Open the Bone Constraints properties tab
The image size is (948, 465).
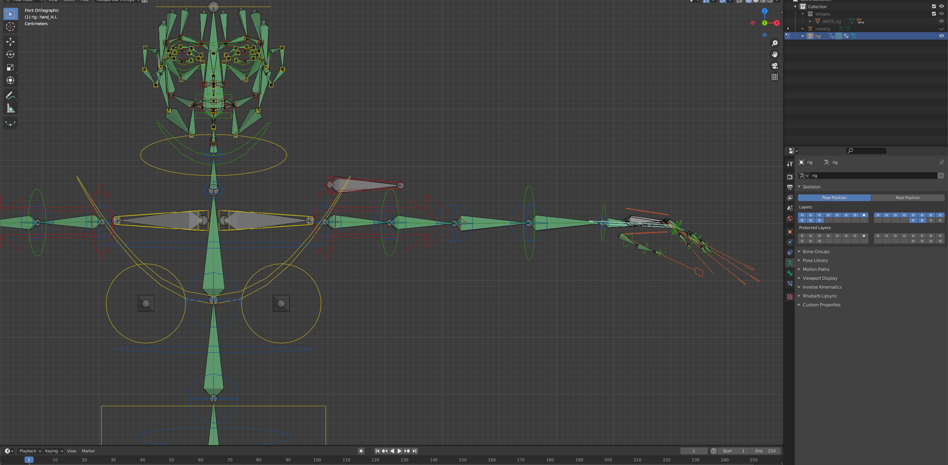tap(790, 284)
